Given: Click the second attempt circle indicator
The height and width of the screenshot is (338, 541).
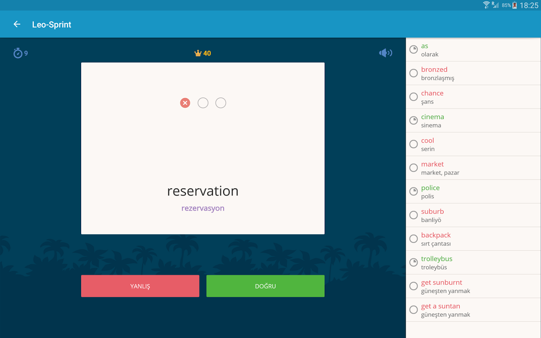Looking at the screenshot, I should pos(203,103).
